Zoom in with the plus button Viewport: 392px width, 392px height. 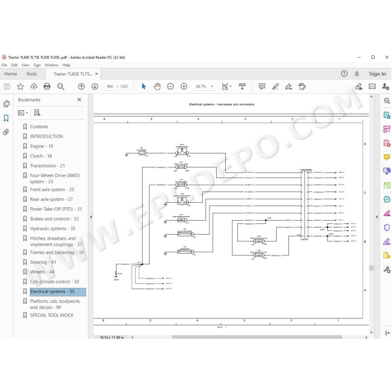184,86
